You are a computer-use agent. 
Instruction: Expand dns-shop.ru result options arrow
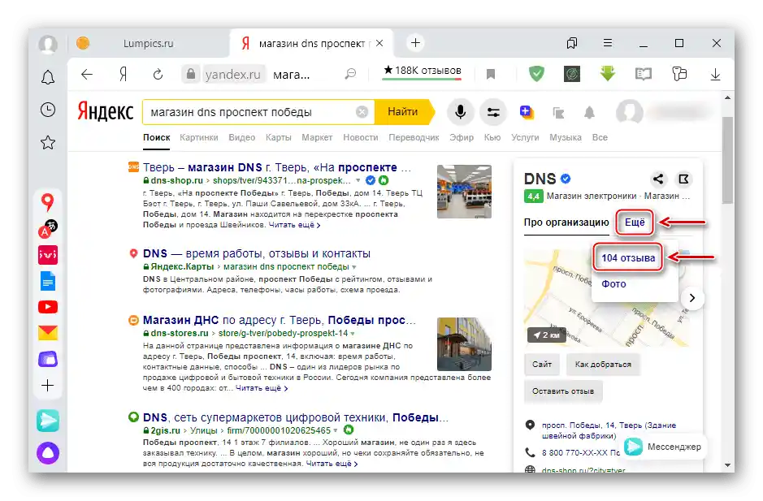pyautogui.click(x=358, y=181)
